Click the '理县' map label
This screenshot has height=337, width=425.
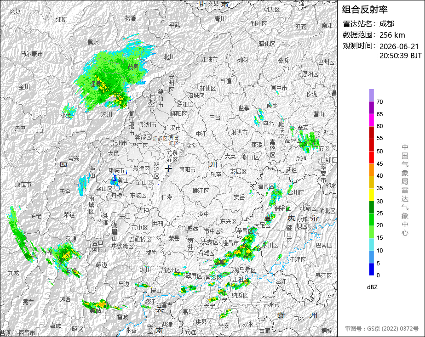95,84
